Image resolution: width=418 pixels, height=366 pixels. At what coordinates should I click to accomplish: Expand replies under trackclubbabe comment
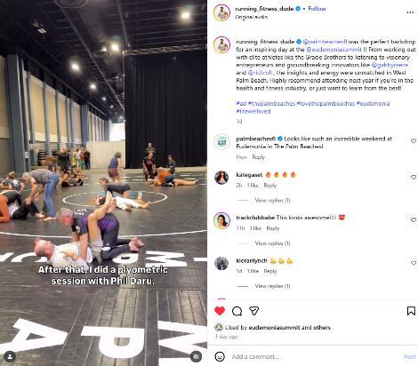(x=272, y=243)
